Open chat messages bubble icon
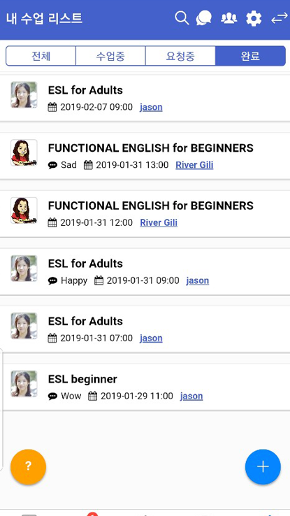Image resolution: width=290 pixels, height=516 pixels. [204, 18]
